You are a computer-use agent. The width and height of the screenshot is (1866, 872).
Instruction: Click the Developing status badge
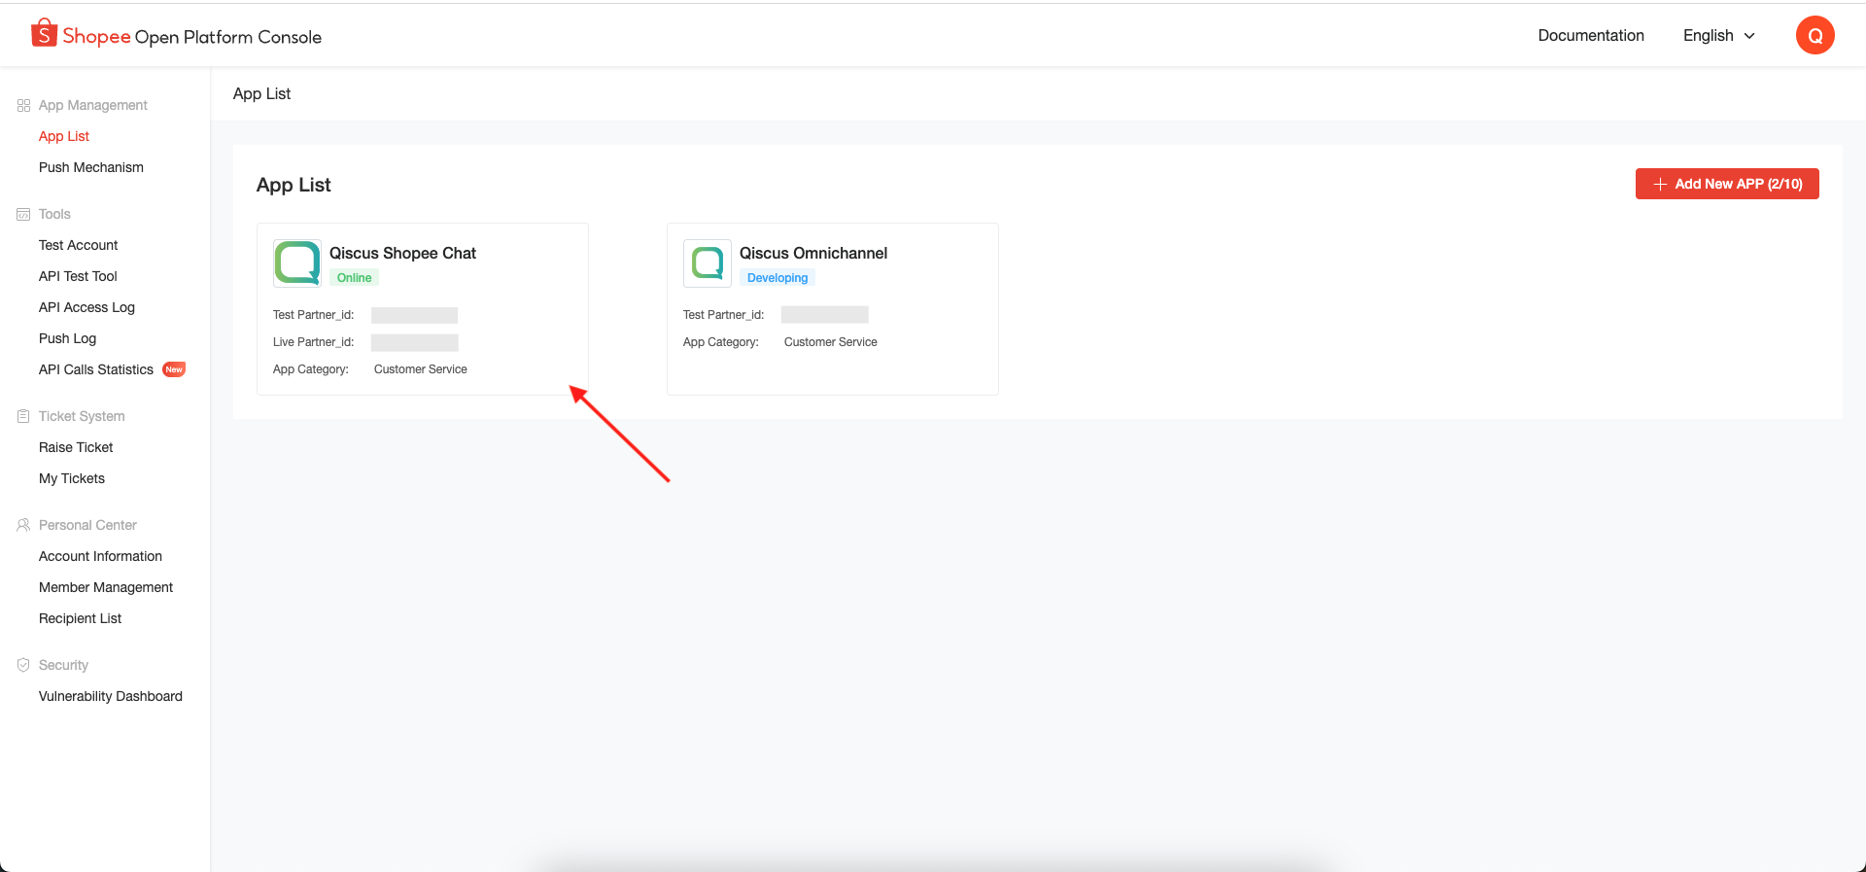[777, 278]
